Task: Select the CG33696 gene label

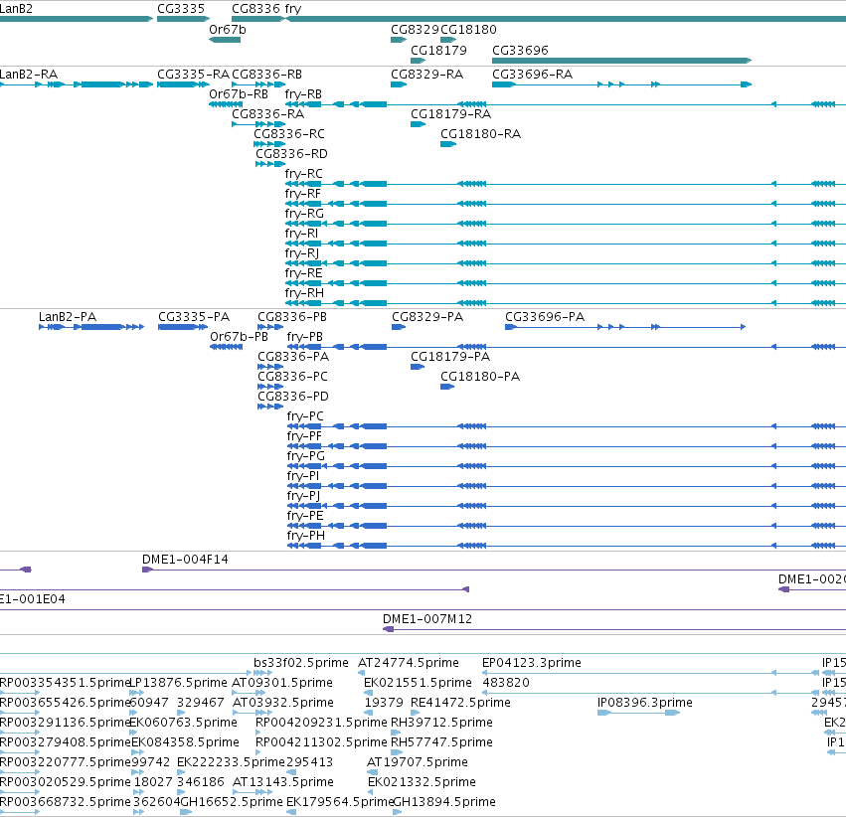Action: [520, 50]
